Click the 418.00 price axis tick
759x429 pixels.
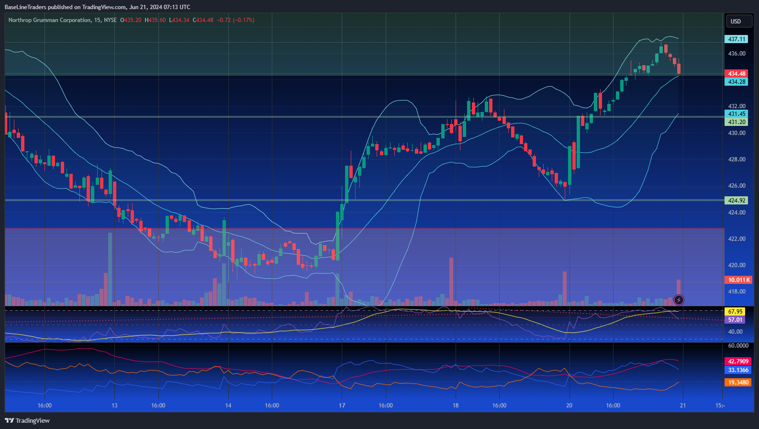tap(737, 292)
